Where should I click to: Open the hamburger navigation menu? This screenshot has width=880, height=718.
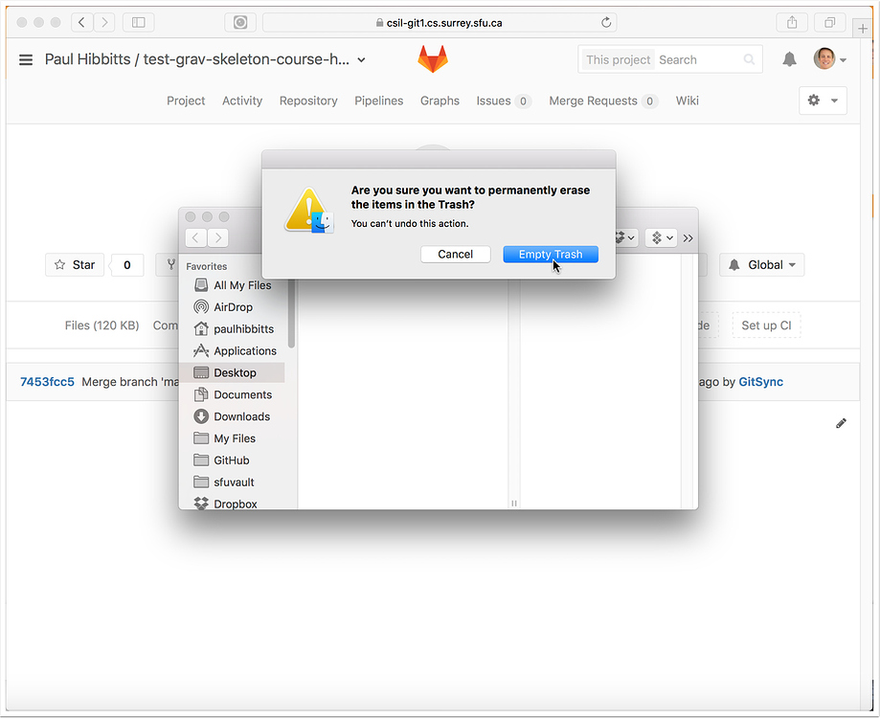click(x=25, y=58)
